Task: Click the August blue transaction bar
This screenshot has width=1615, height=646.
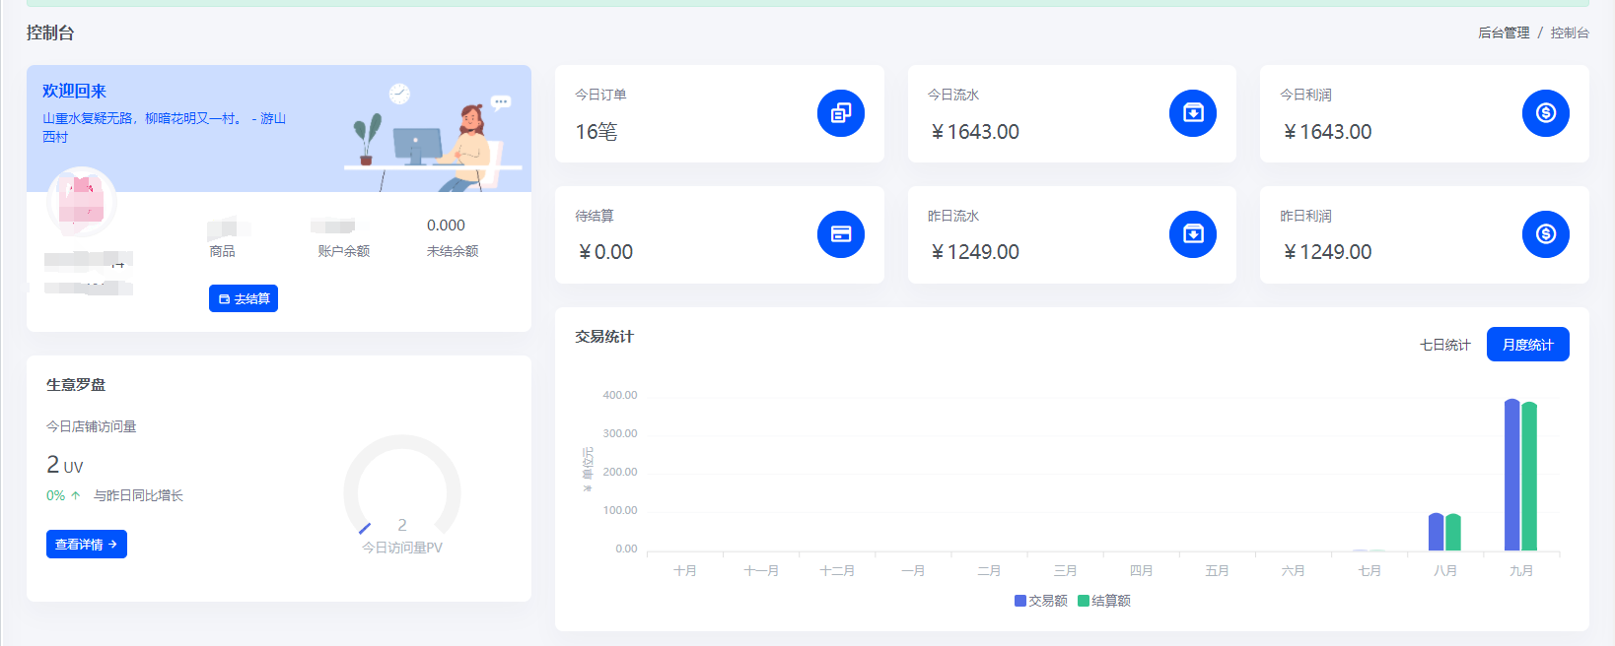Action: coord(1436,532)
